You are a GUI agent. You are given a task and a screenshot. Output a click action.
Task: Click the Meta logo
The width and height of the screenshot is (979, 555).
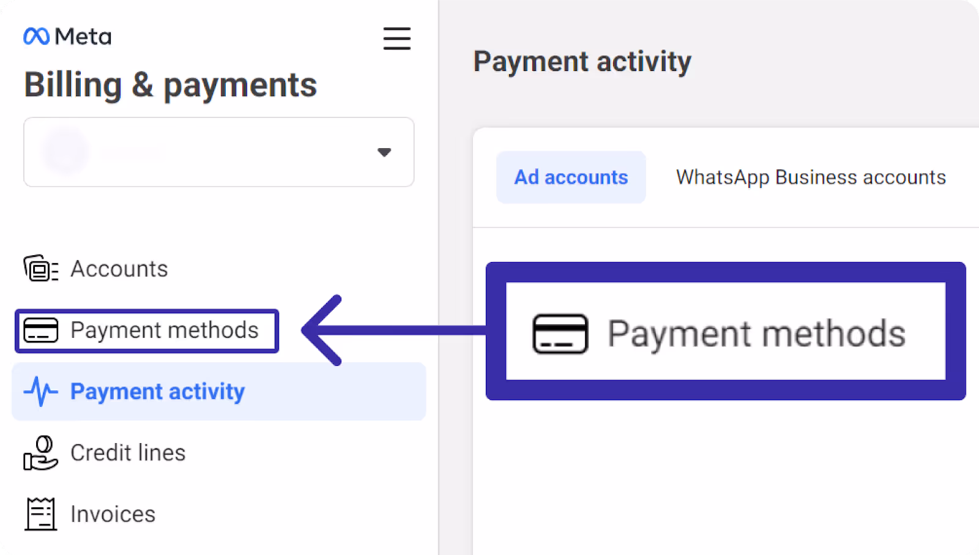(67, 36)
